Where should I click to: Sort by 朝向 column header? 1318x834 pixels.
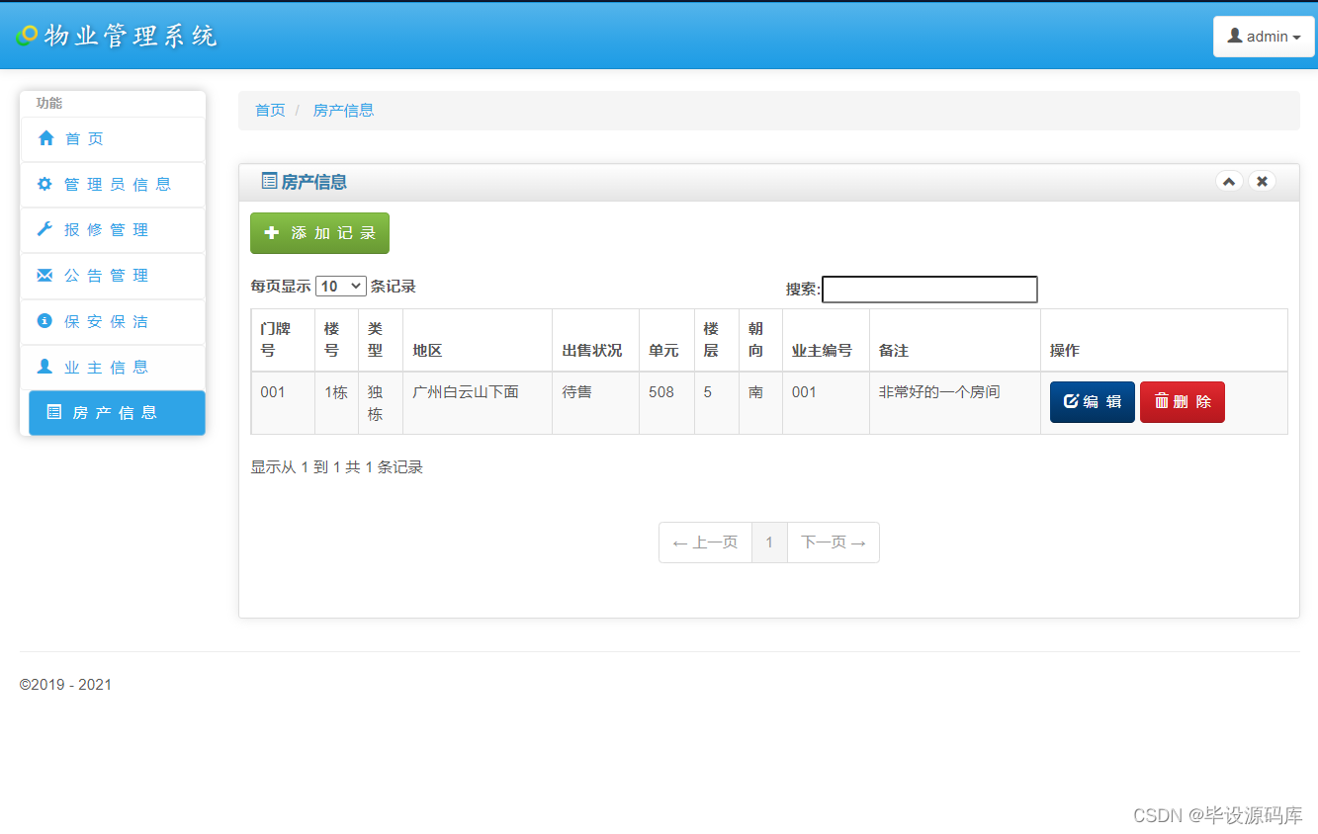(x=761, y=340)
